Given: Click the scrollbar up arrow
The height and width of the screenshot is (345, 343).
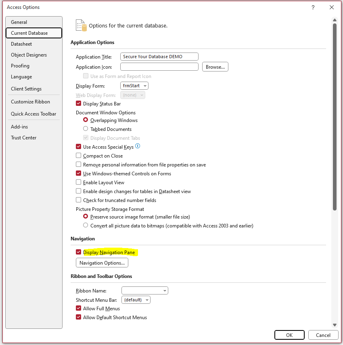Looking at the screenshot, I should pos(335,20).
